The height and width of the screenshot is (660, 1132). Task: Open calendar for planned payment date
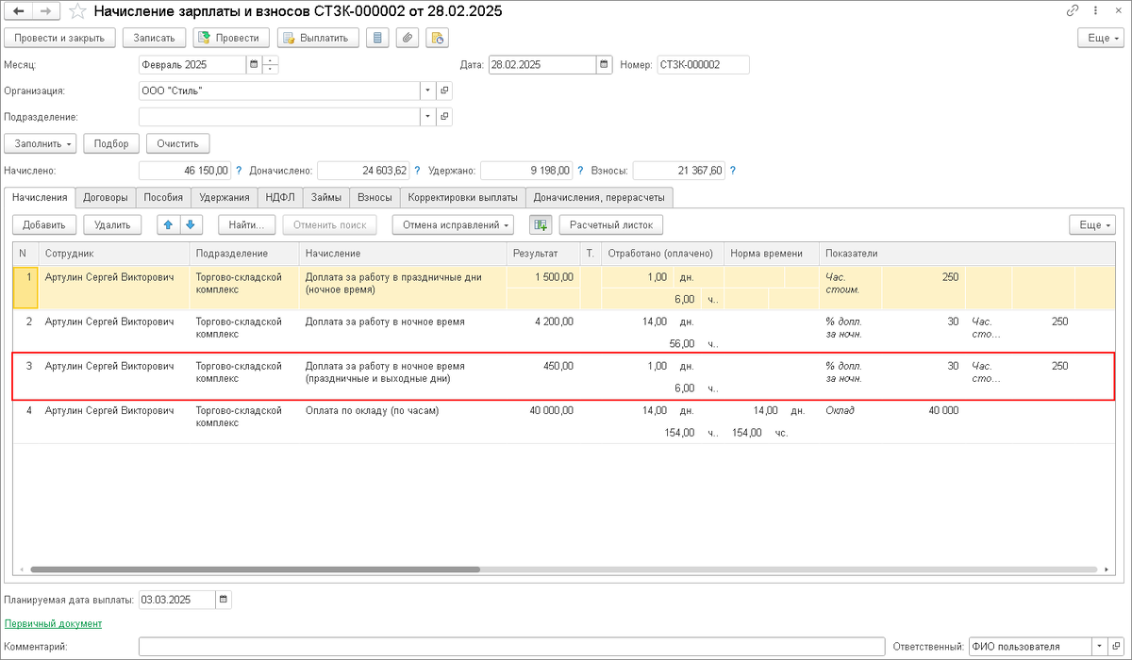point(223,600)
